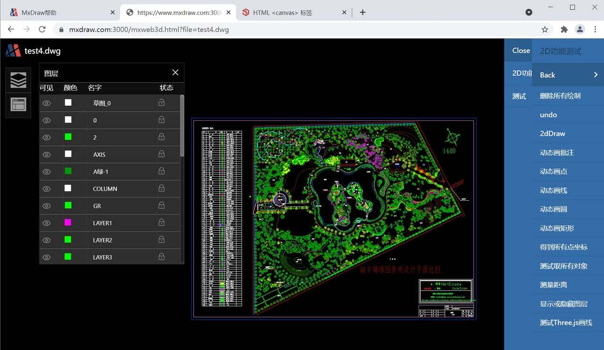Click the undo command
The height and width of the screenshot is (350, 604).
tap(548, 115)
